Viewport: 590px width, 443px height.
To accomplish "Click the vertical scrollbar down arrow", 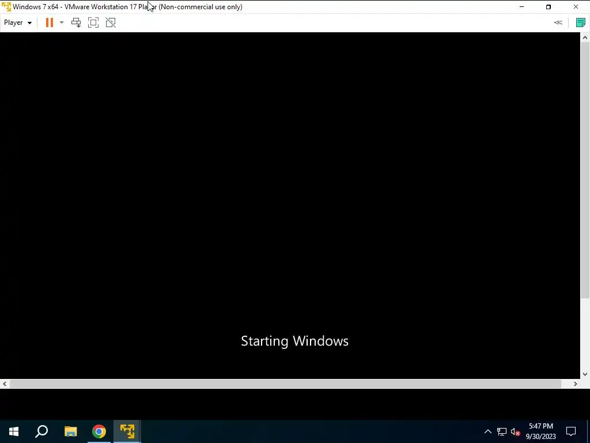I will click(585, 374).
